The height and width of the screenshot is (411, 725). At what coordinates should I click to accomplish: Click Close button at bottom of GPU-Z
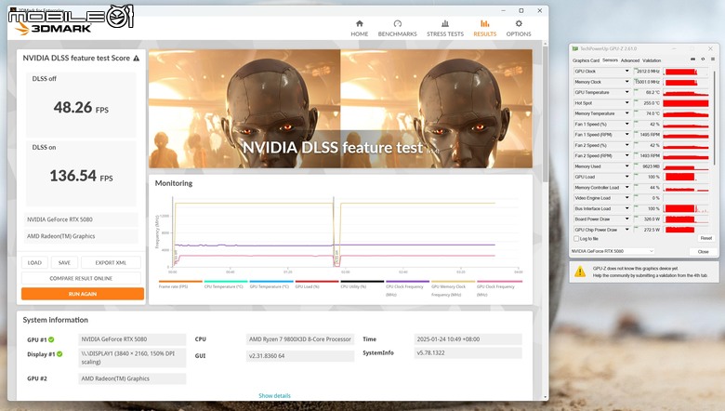click(x=703, y=251)
